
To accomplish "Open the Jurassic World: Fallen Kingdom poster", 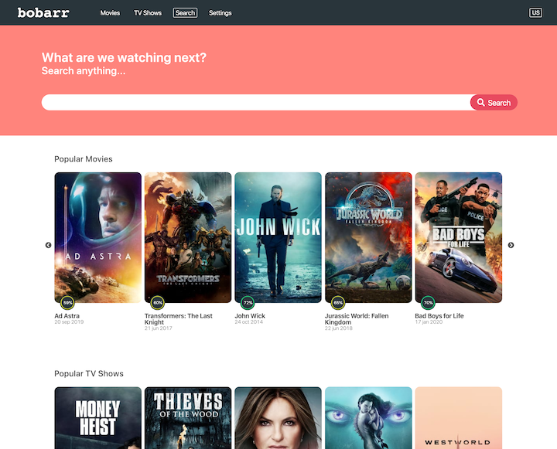I will point(368,237).
